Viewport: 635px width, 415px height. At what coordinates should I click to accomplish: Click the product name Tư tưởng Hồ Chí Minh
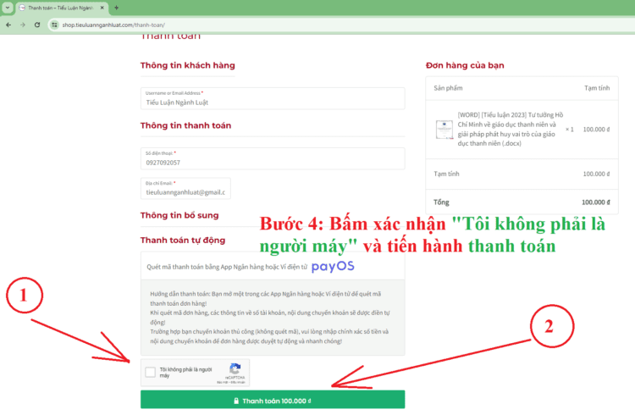[x=508, y=129]
